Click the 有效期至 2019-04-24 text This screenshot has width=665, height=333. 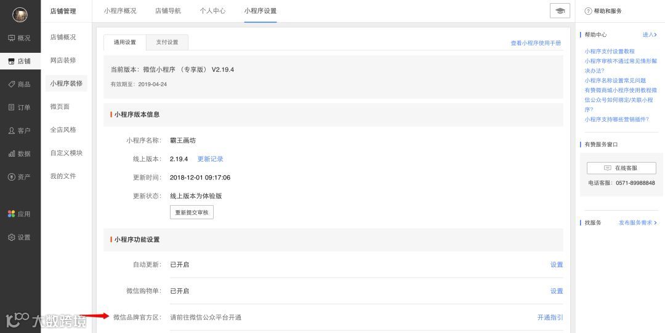[139, 84]
